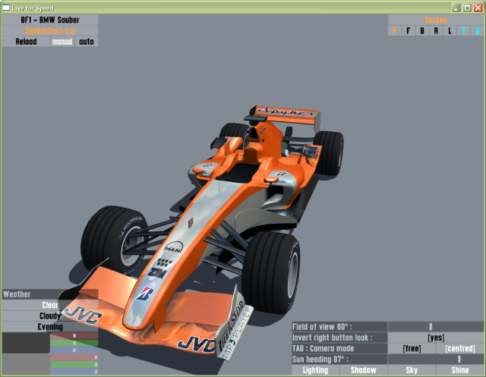Click the SpykerTest-col skin name
The image size is (486, 377).
click(x=50, y=30)
